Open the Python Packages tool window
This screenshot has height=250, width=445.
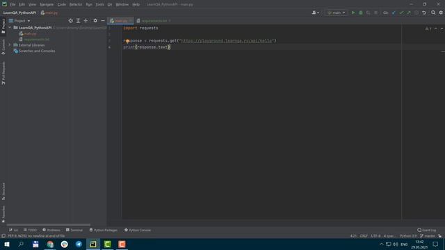(104, 230)
